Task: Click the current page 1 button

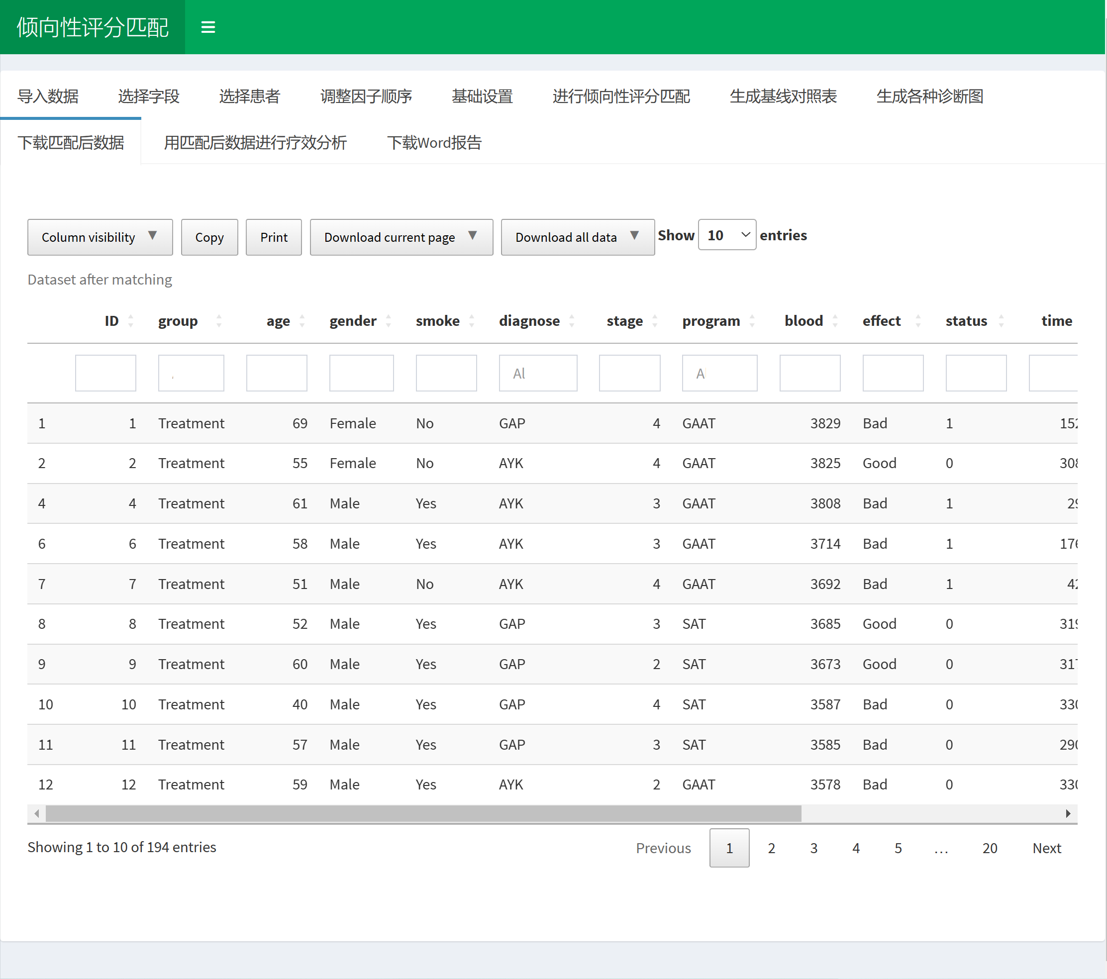Action: (x=729, y=848)
